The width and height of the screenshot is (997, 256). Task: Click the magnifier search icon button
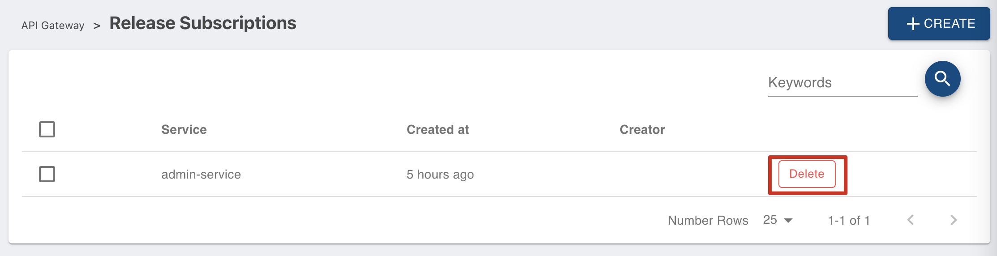click(x=942, y=79)
